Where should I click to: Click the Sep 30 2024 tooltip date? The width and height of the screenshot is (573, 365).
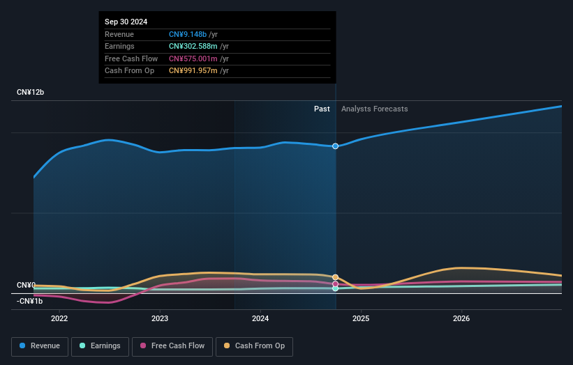click(x=126, y=22)
